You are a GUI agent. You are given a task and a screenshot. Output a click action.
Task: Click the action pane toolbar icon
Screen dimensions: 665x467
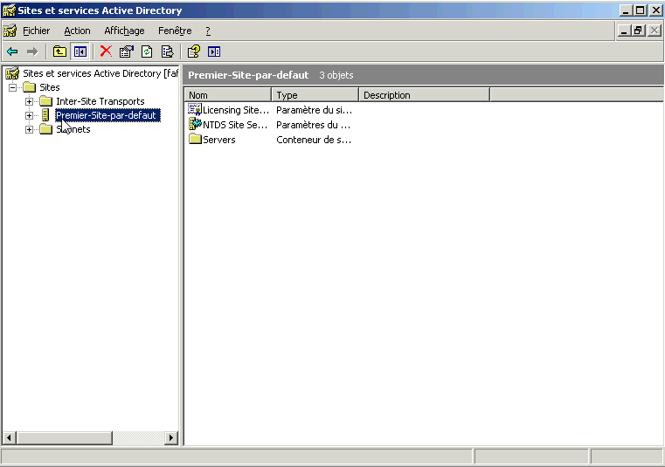(214, 52)
